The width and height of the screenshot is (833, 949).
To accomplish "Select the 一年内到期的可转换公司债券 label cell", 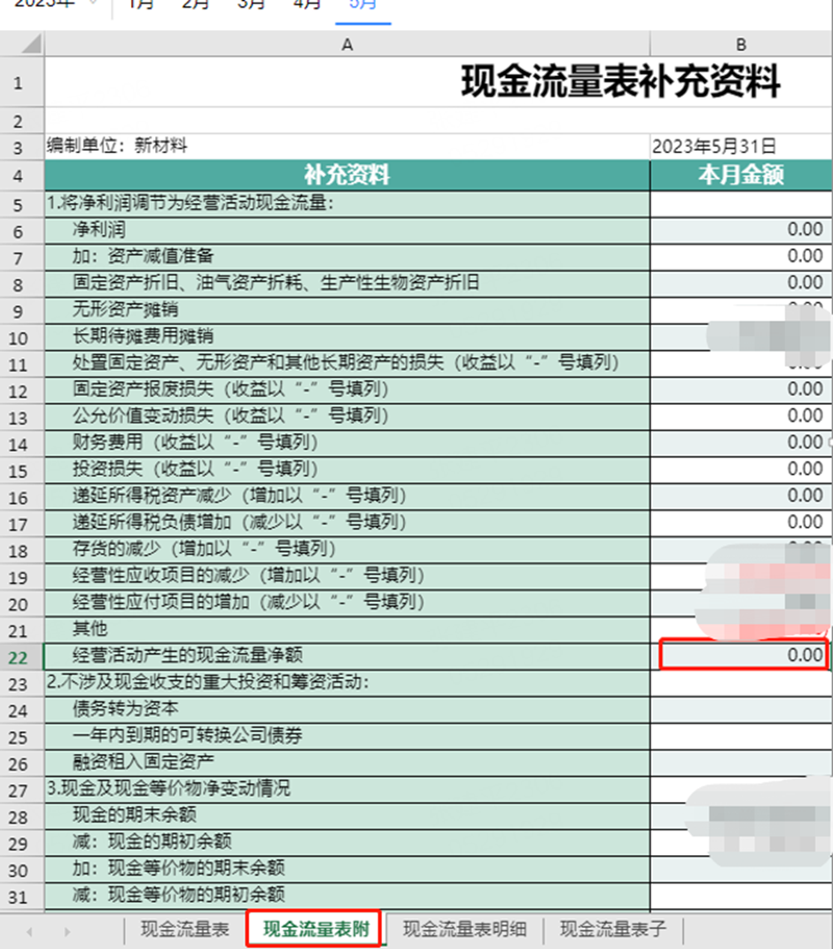I will (x=346, y=736).
